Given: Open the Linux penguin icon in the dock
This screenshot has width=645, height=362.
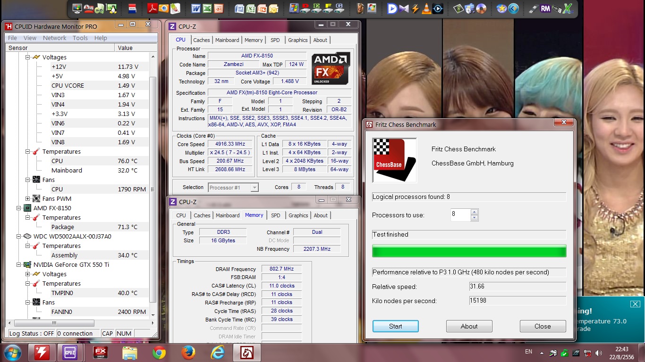Looking at the screenshot, I should (x=111, y=8).
